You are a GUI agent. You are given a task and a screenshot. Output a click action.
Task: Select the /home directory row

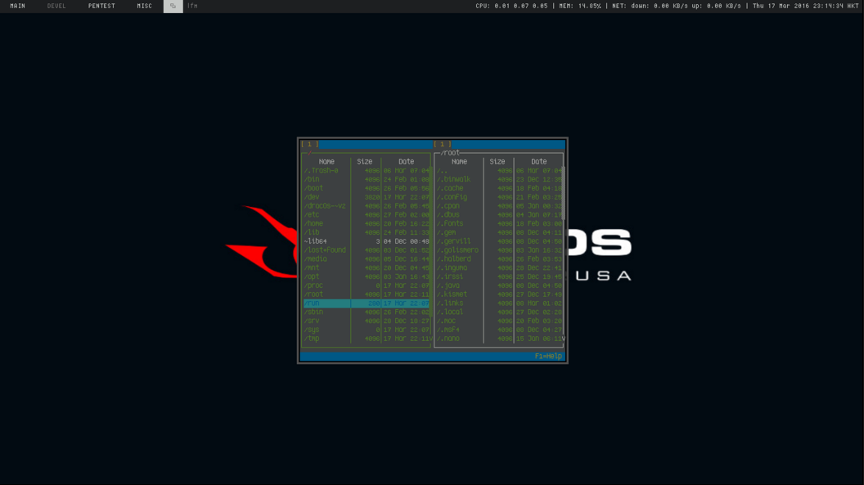[366, 223]
